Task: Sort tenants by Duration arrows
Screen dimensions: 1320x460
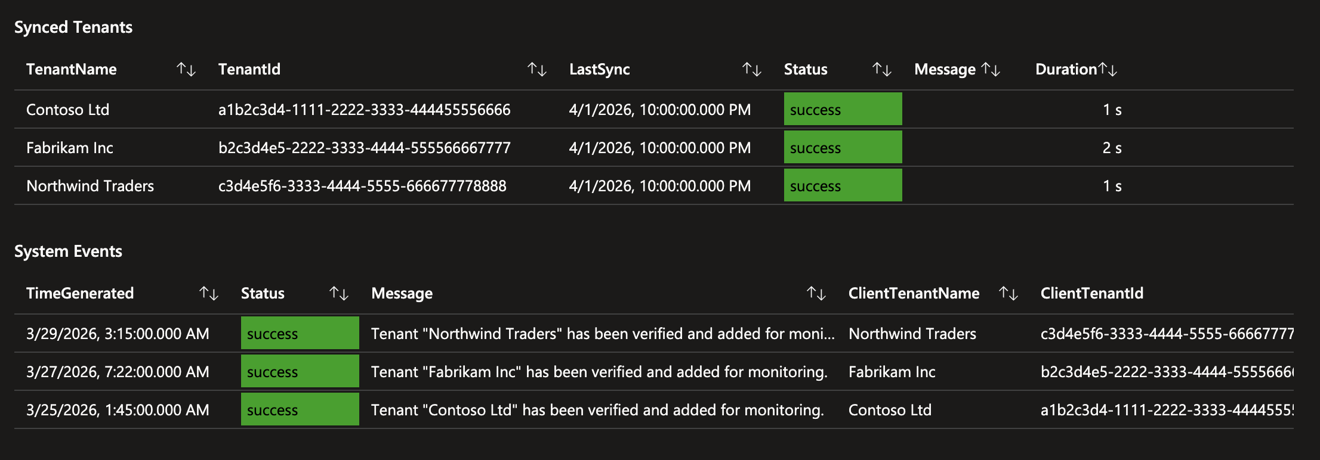Action: tap(1108, 70)
